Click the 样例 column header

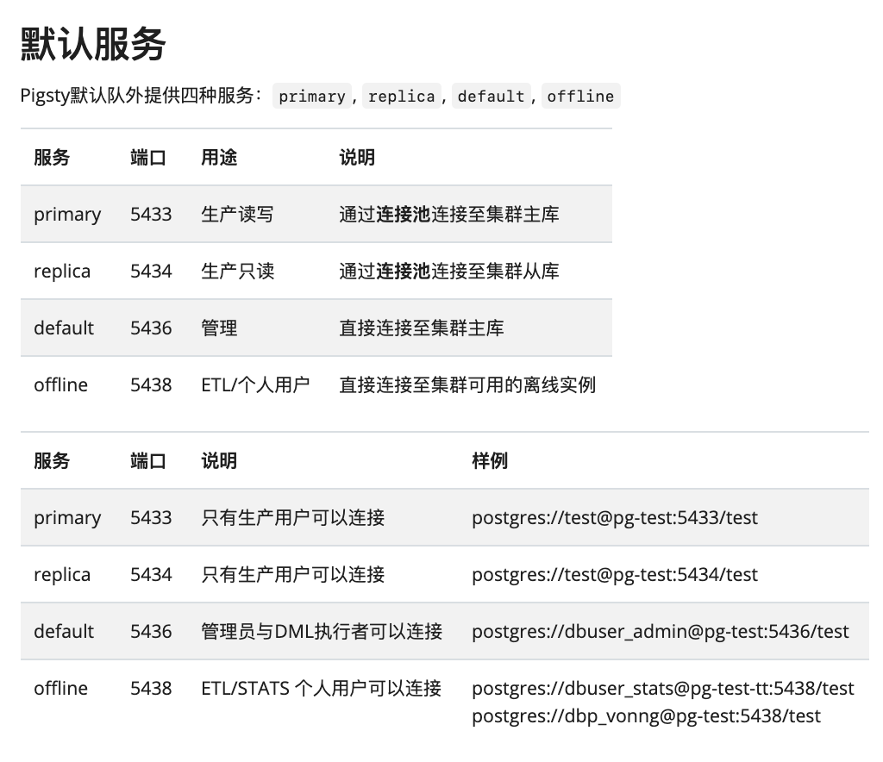490,460
